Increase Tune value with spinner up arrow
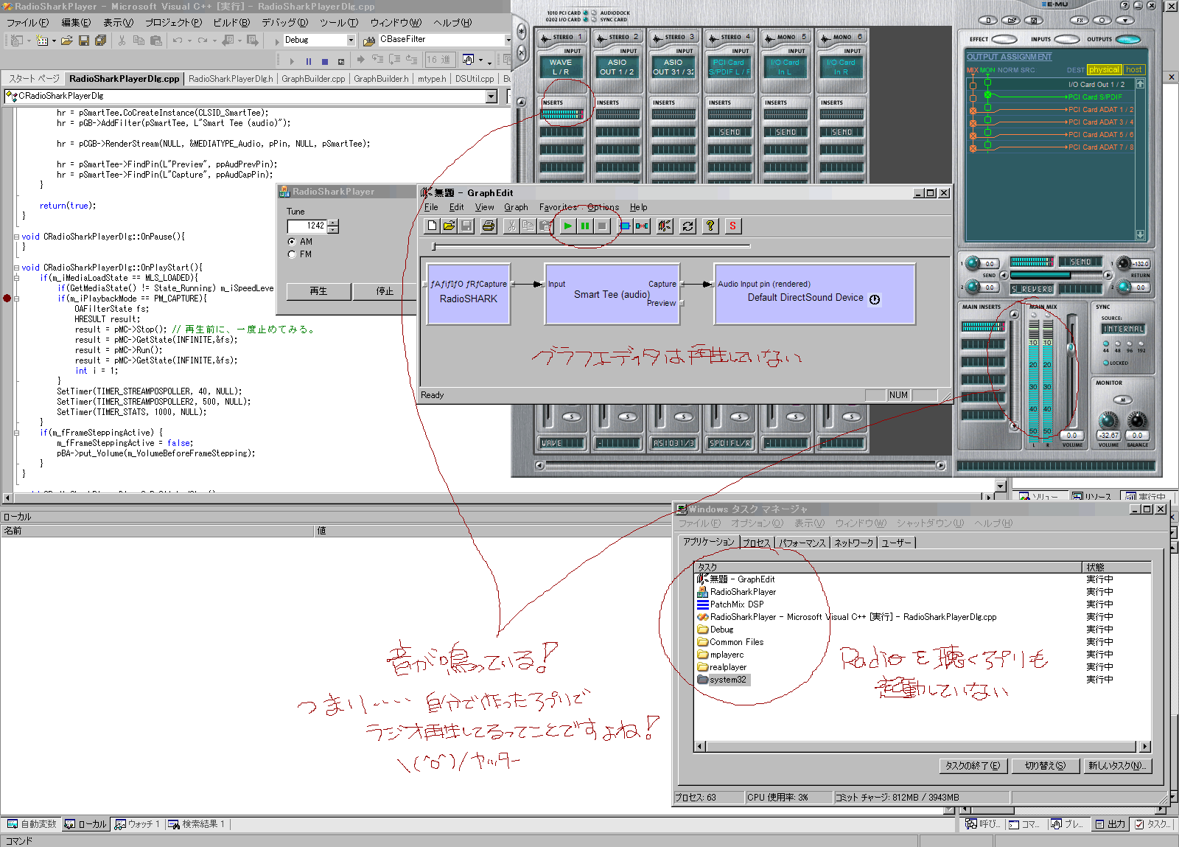 coord(333,223)
